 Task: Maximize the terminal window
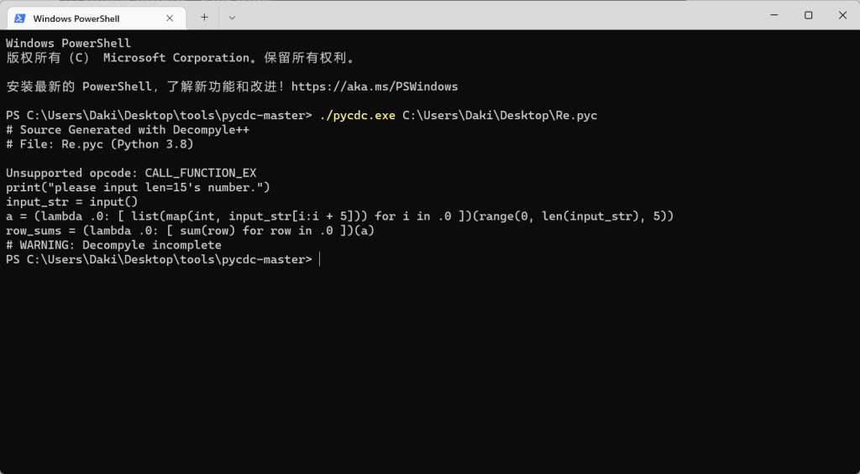[x=808, y=15]
